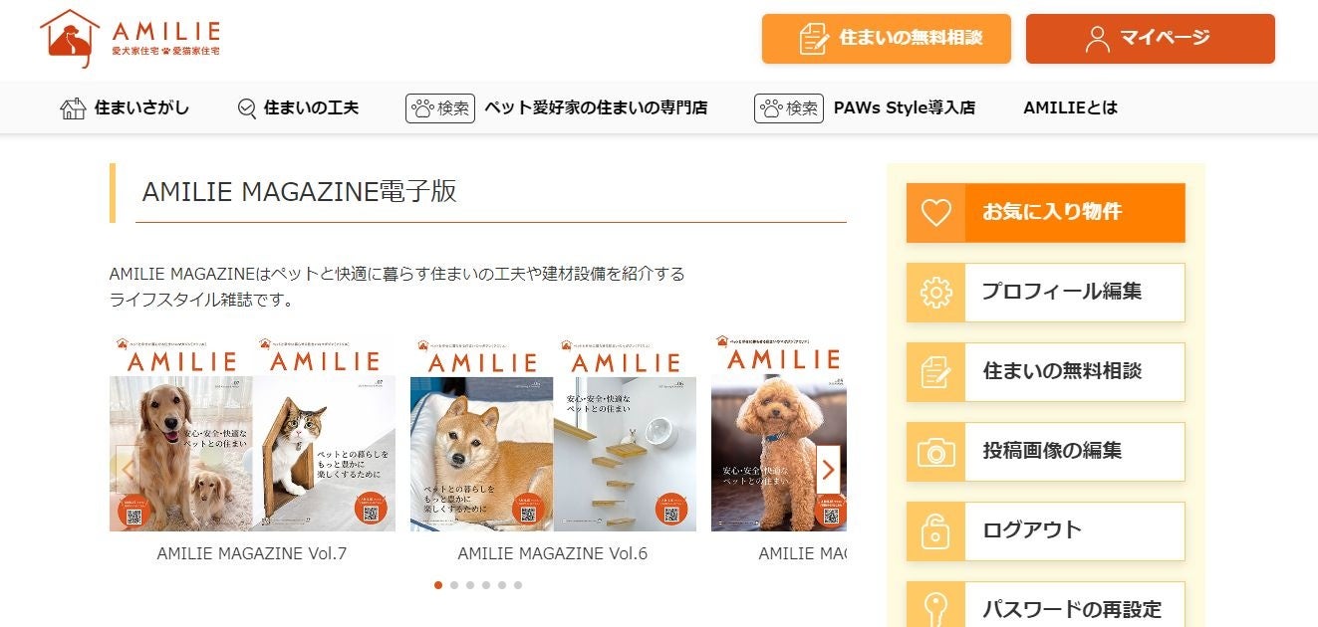The height and width of the screenshot is (627, 1318).
Task: Open the AMILIEとは menu item
Action: click(x=1070, y=107)
